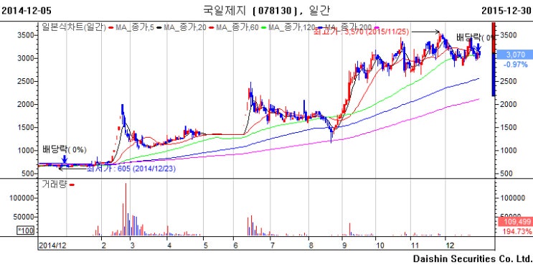This screenshot has width=533, height=267.
Task: Click month 9 on the time axis
Action: 344,245
